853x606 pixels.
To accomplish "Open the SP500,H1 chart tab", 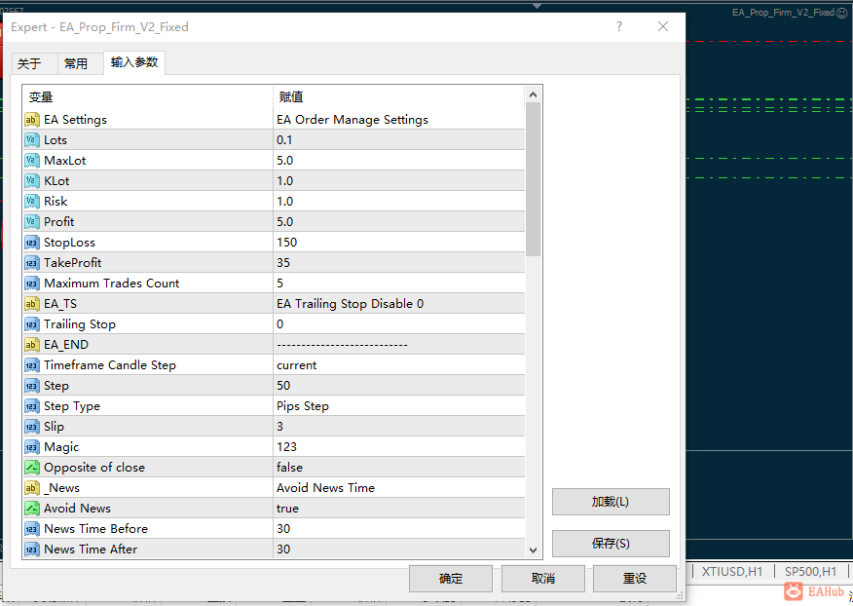I will [x=810, y=572].
